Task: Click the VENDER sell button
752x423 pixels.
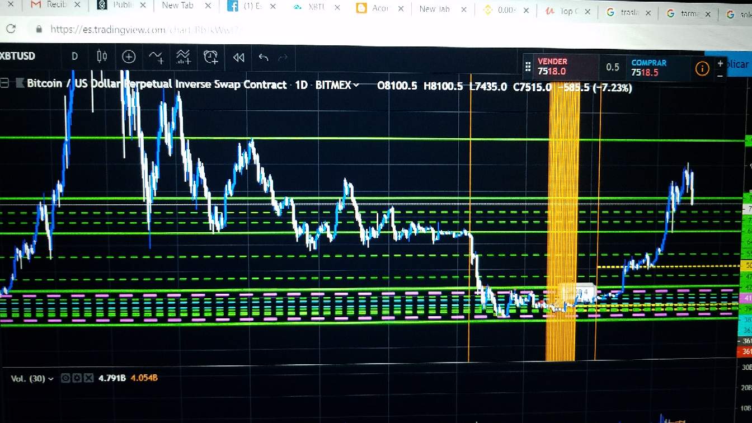Action: [x=561, y=67]
